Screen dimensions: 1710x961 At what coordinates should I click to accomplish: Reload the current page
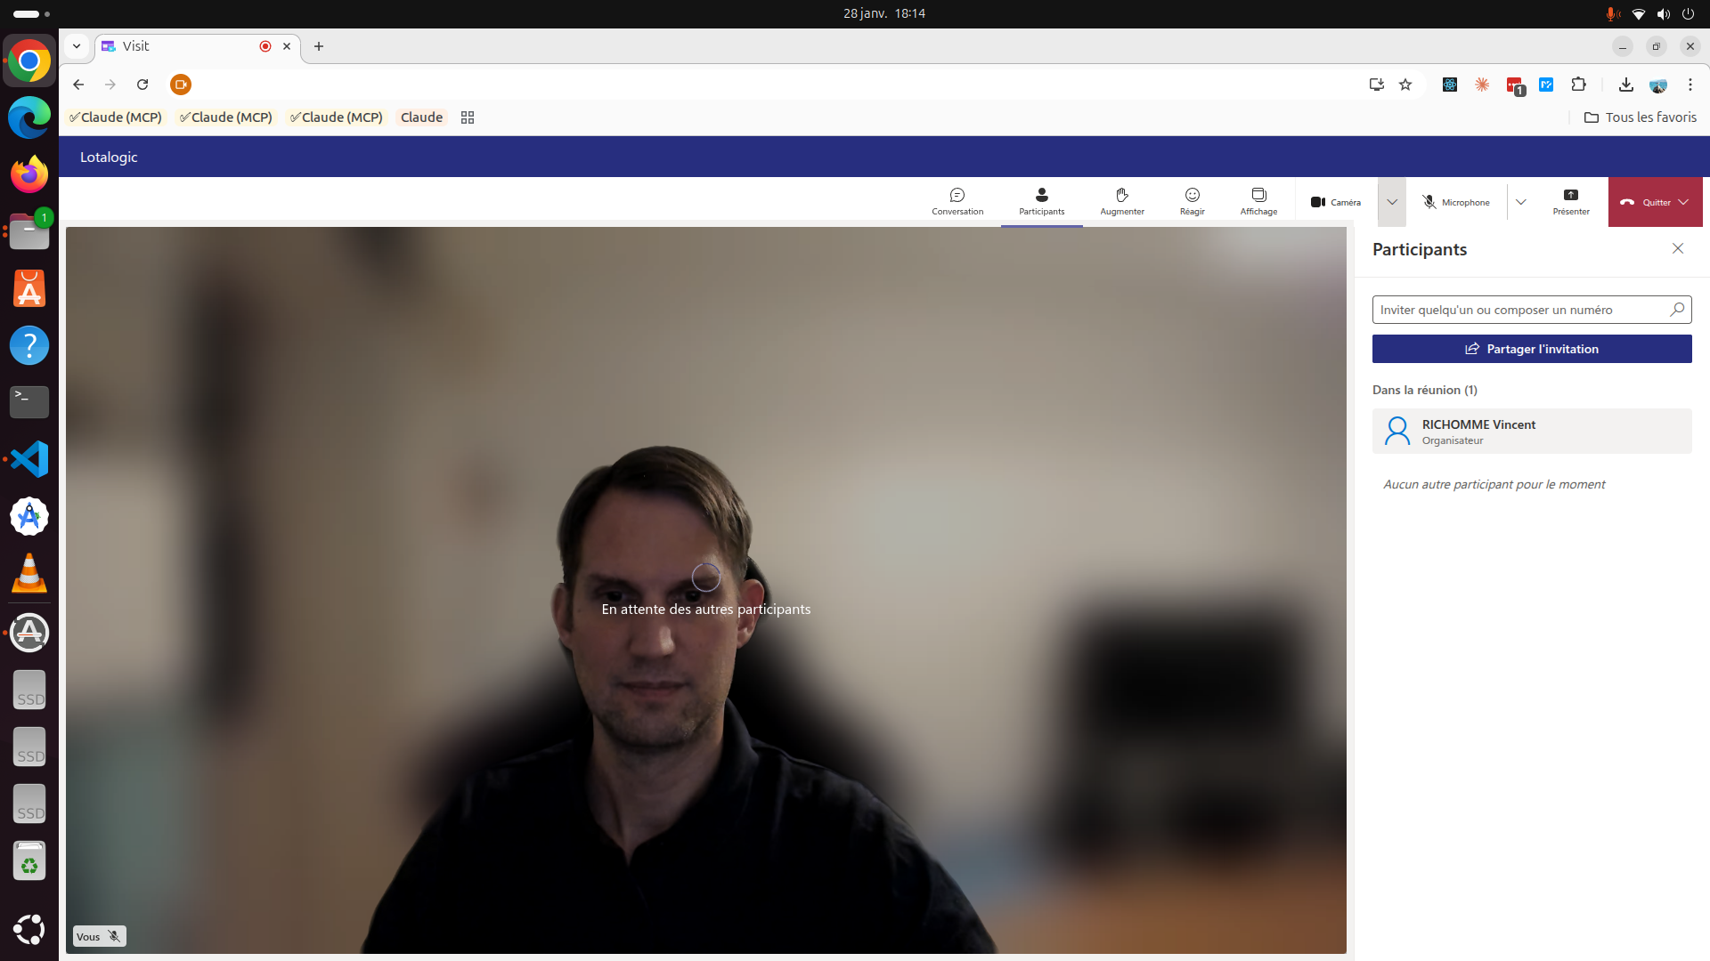tap(142, 85)
